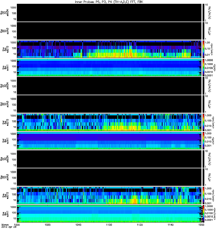Viewport: 218px width, 233px height.
Task: Click the 1200 time tick label
Action: coord(201,225)
